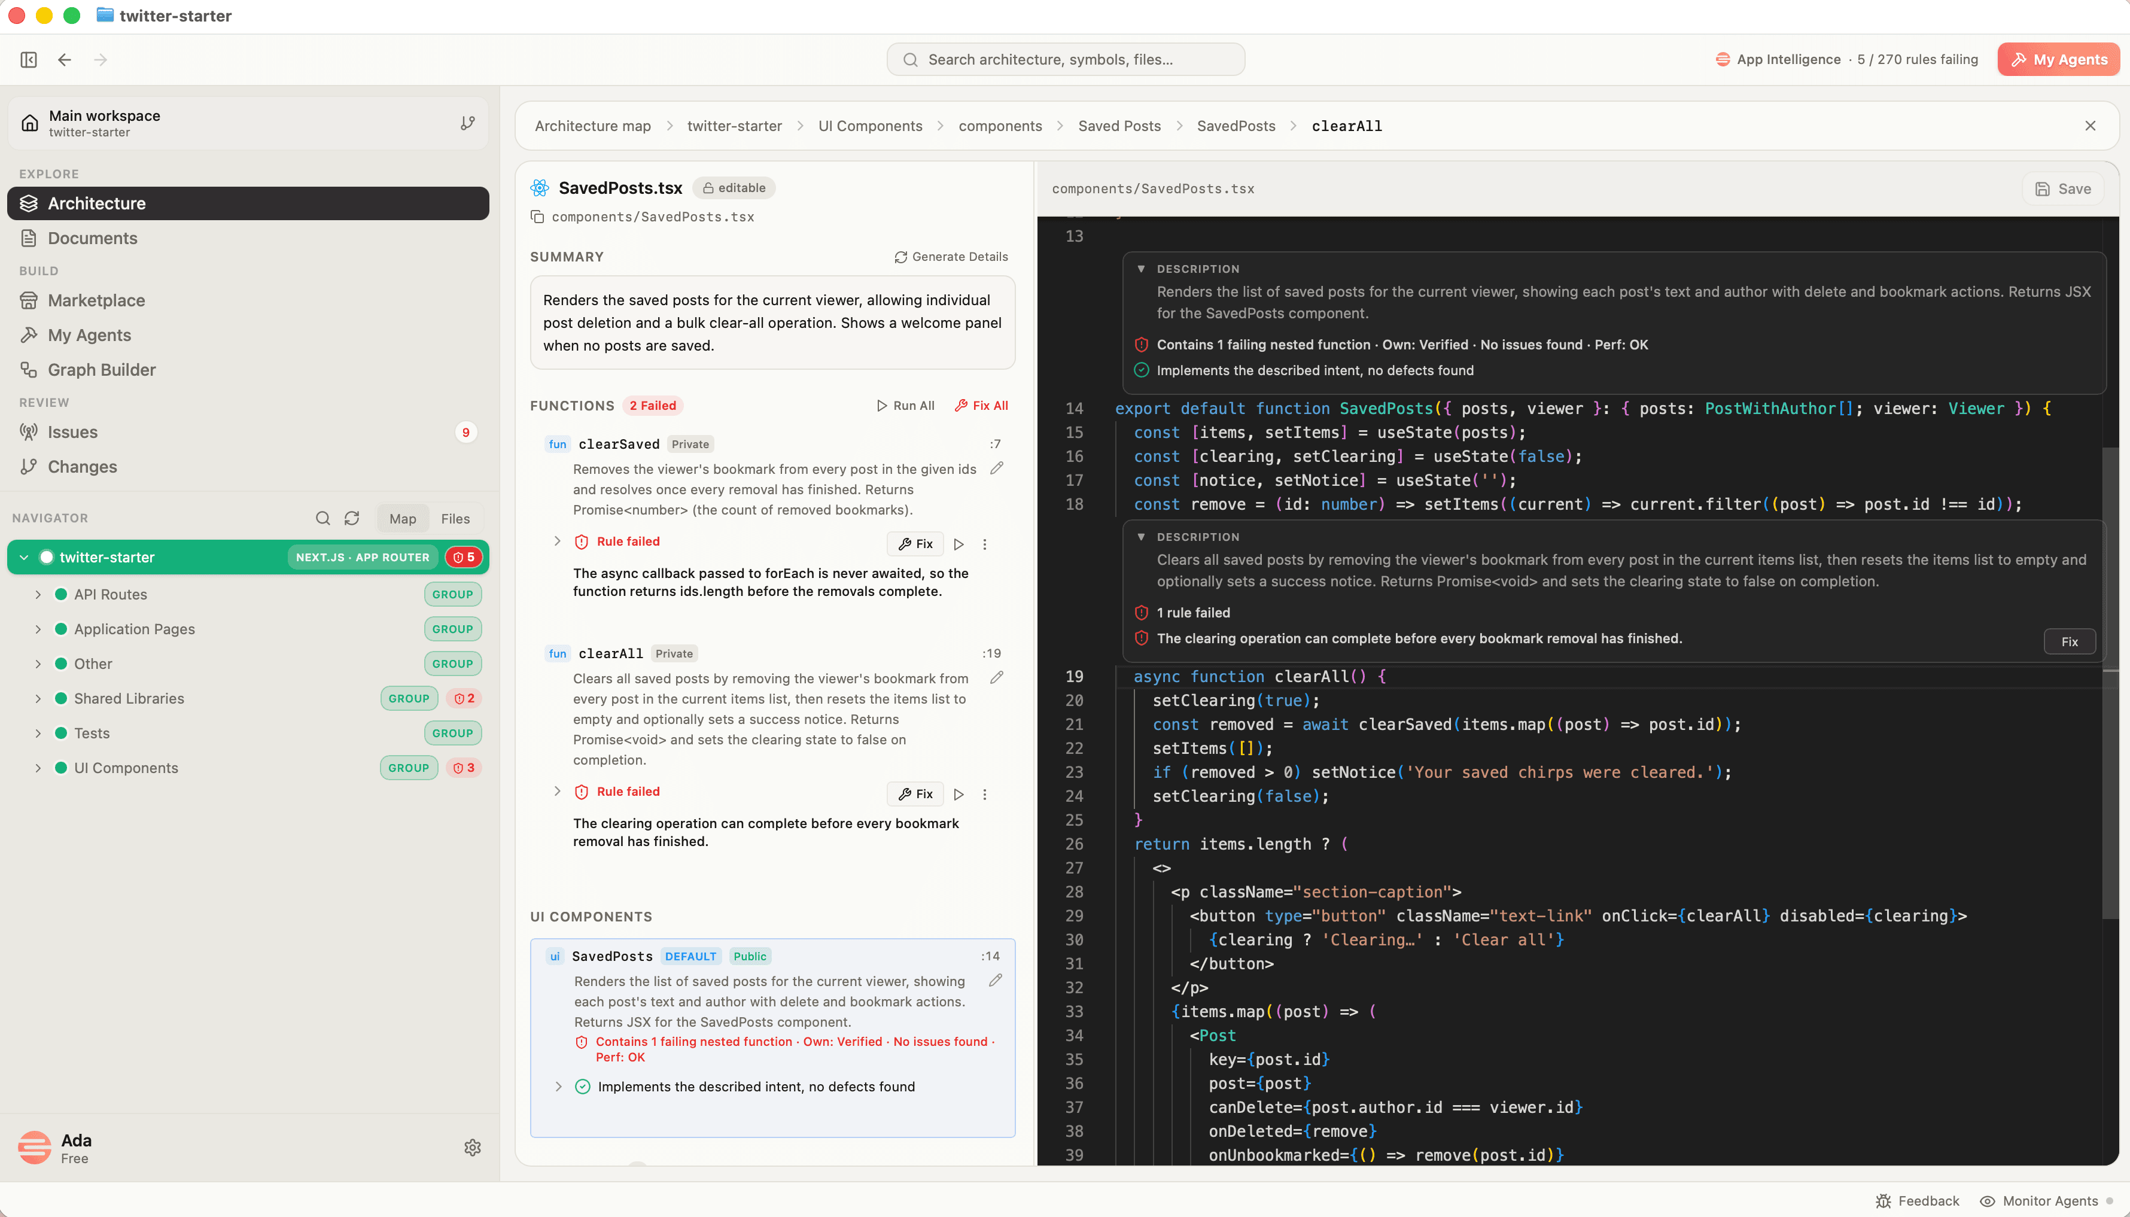Screen dimensions: 2130x1217
Task: Edit the clearAll description with the pencil
Action: click(996, 678)
